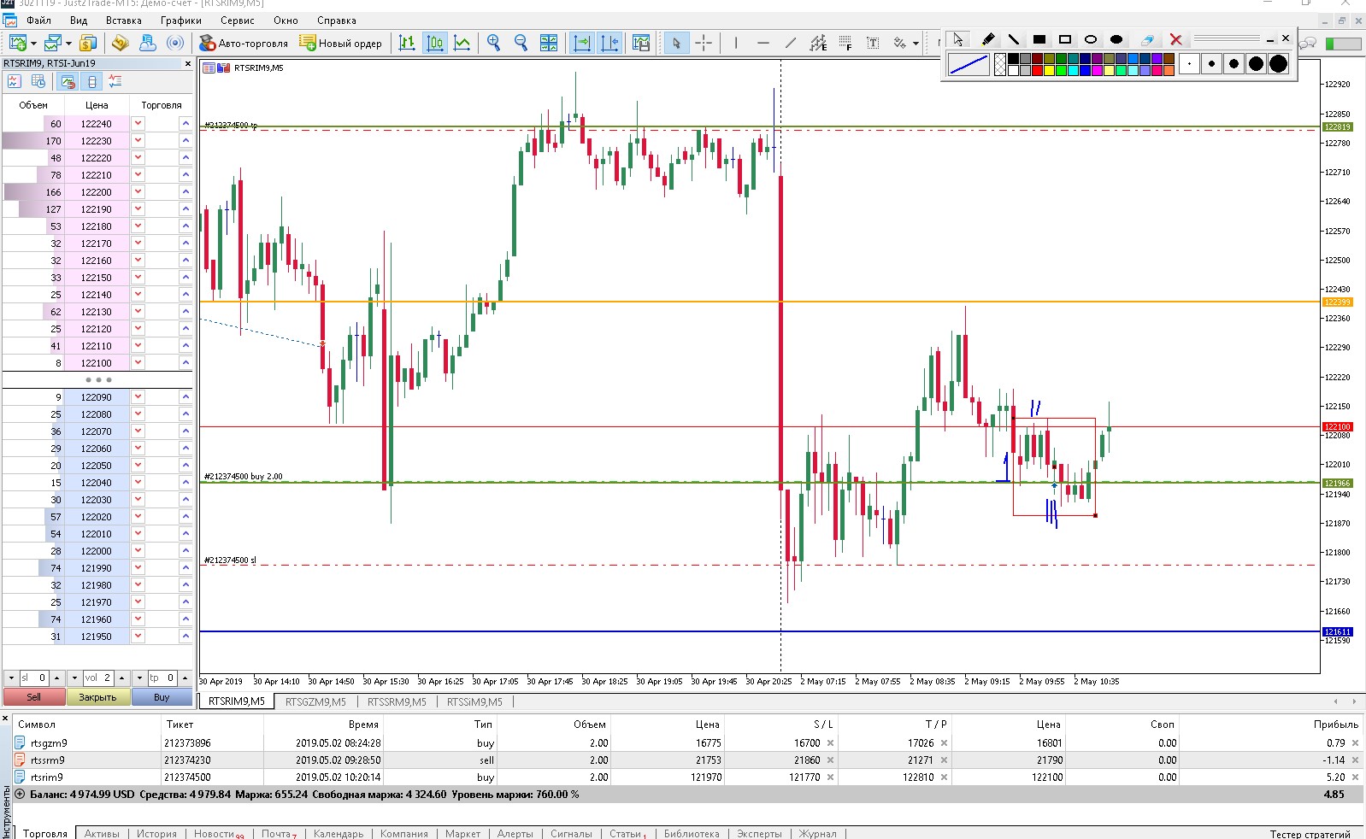Switch to RTSGZM9,M5 chart tab

tap(315, 702)
